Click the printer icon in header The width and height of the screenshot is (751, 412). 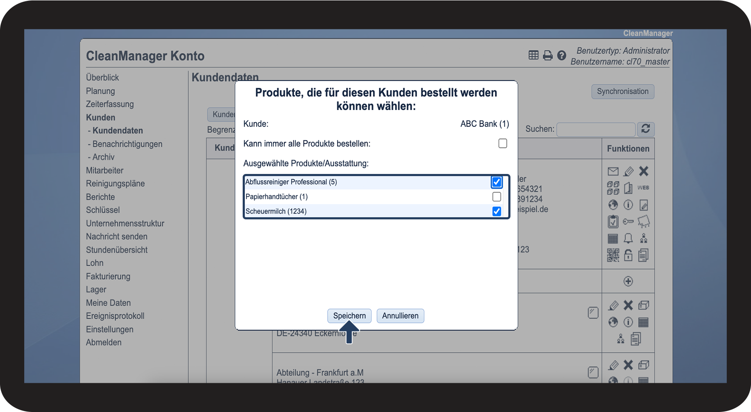[x=548, y=56]
